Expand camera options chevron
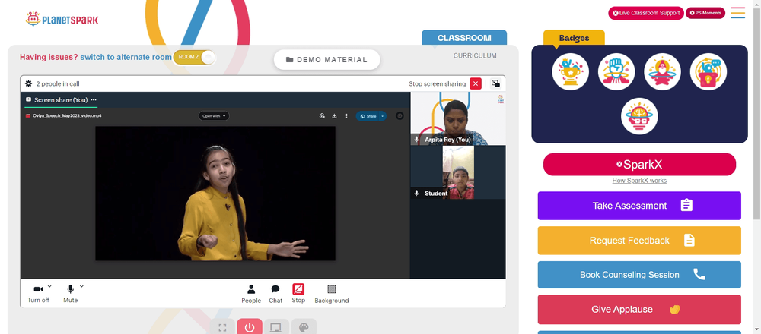 click(x=49, y=286)
